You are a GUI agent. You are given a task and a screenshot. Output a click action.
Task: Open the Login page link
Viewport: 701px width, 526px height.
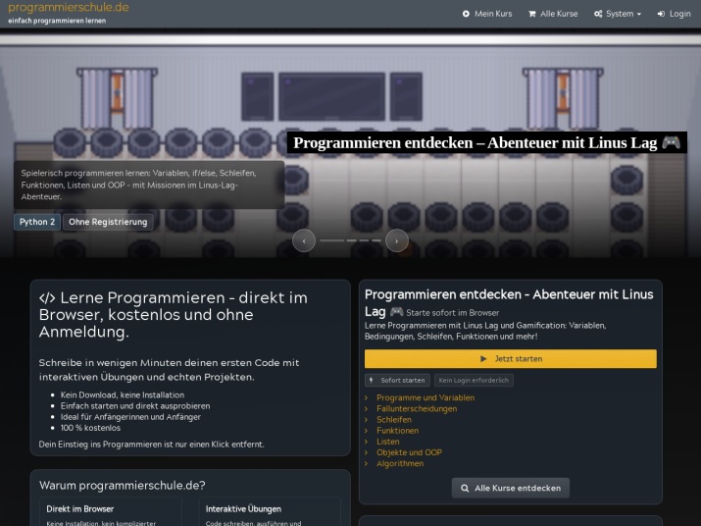(675, 14)
